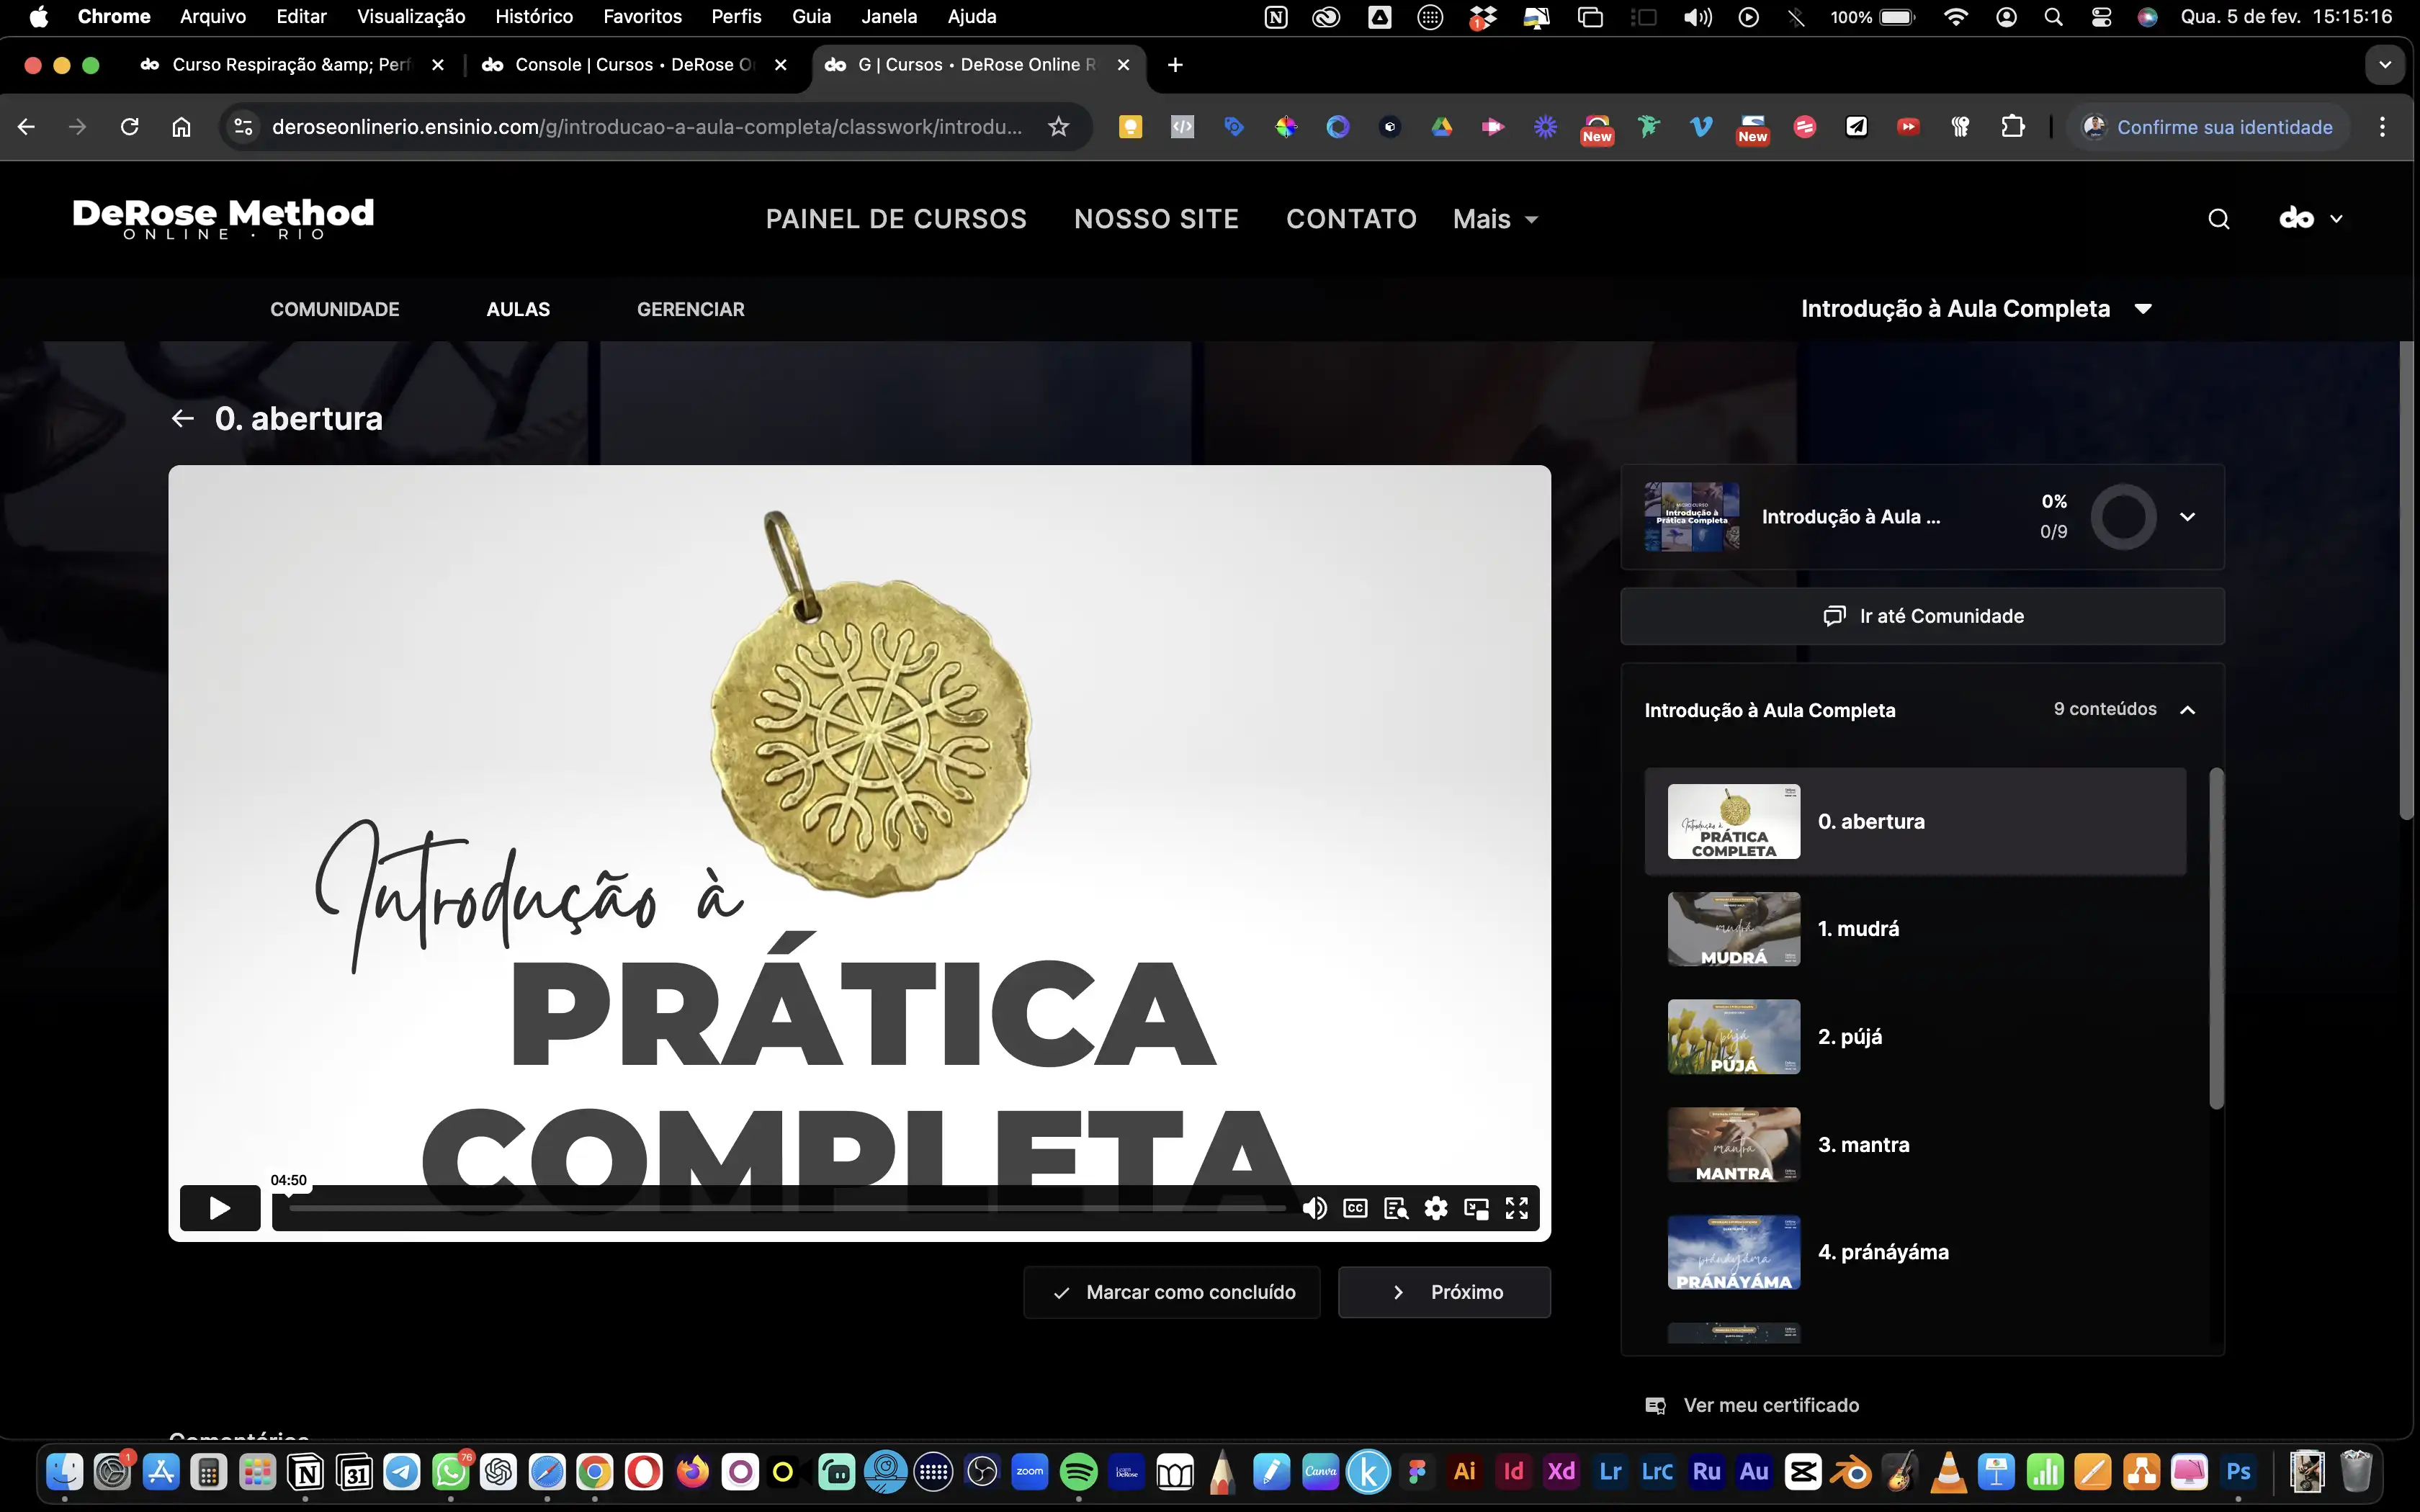The height and width of the screenshot is (1512, 2420).
Task: Collapse the 9 conteúdos lesson list
Action: [x=2187, y=710]
